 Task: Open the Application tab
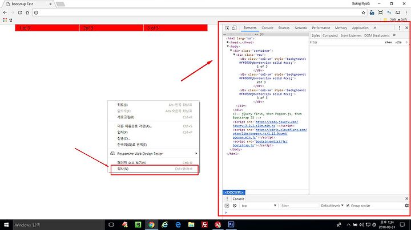pos(360,28)
